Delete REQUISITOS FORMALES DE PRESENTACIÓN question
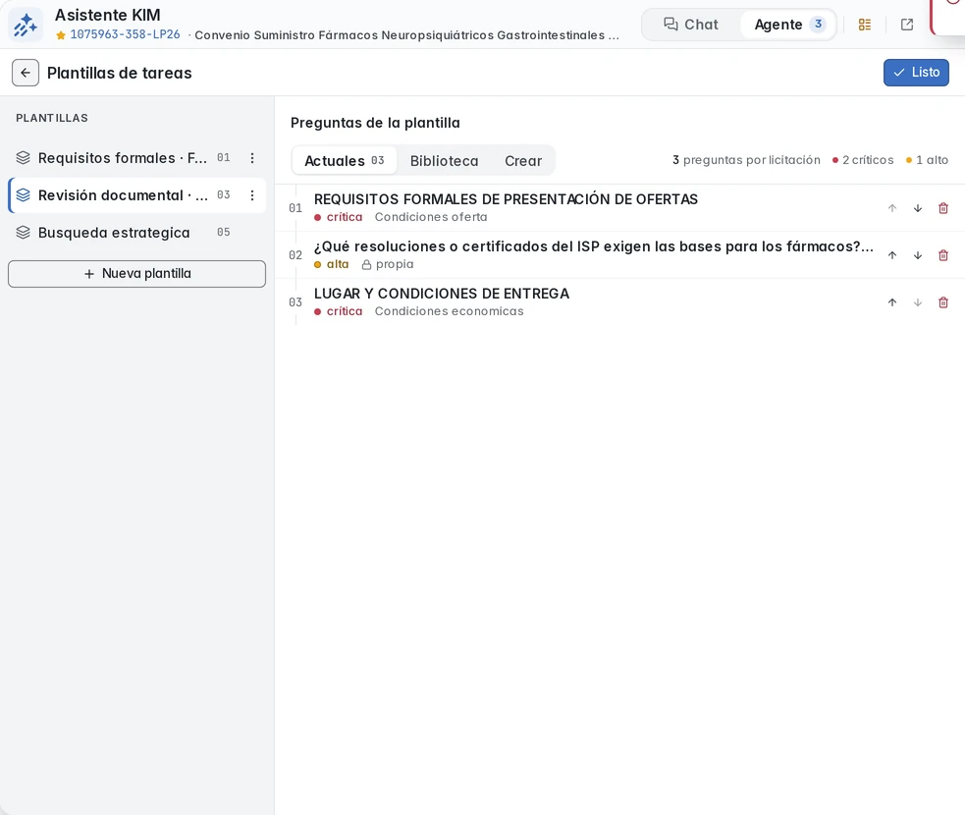Viewport: 965px width, 815px height. (942, 208)
